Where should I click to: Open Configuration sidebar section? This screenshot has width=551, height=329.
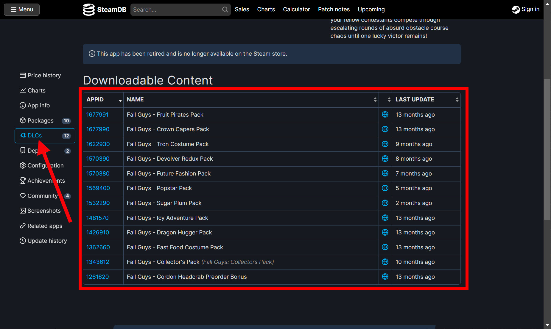coord(45,166)
